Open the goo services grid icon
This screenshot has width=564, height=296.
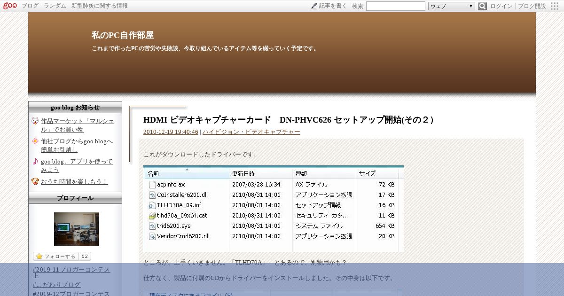click(555, 6)
